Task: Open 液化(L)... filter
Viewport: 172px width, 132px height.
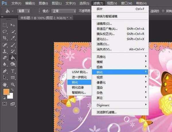Action: [x=120, y=39]
